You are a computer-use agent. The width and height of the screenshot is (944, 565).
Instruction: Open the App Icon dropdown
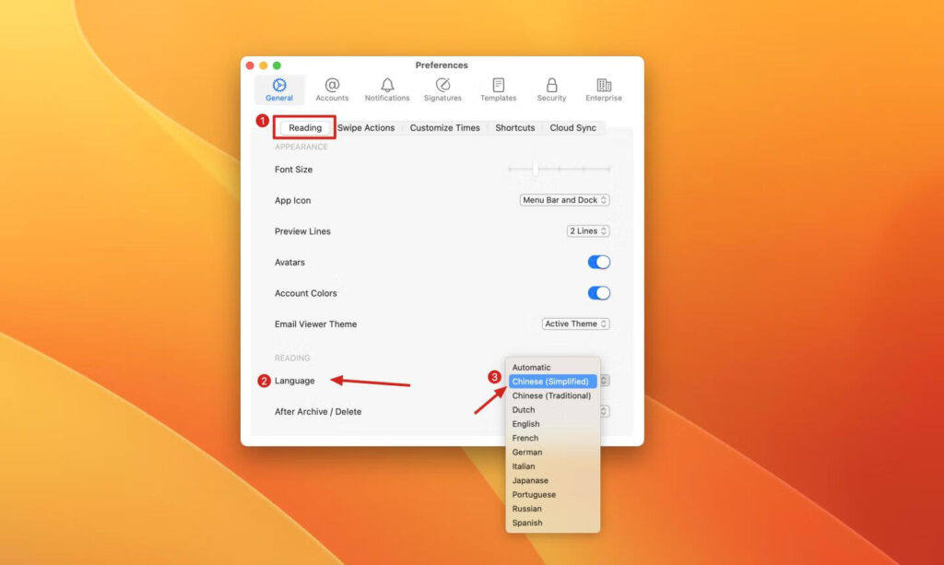562,200
